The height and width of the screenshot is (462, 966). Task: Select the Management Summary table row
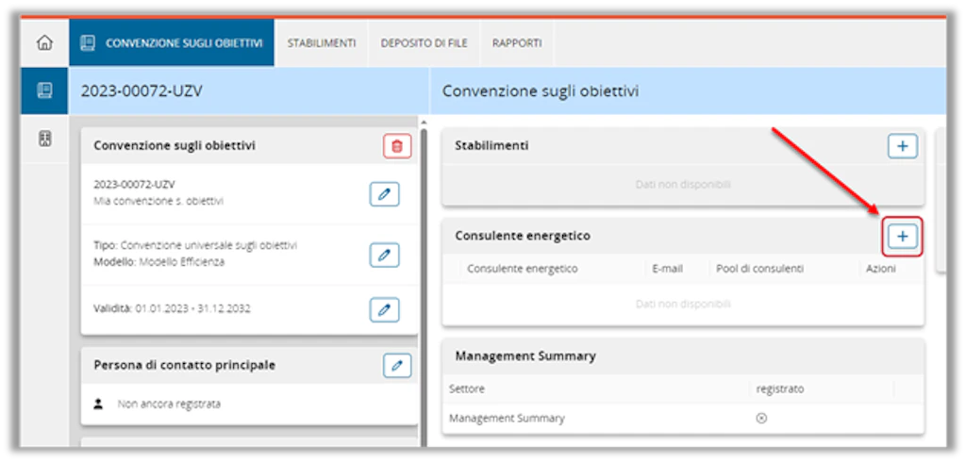click(x=683, y=419)
